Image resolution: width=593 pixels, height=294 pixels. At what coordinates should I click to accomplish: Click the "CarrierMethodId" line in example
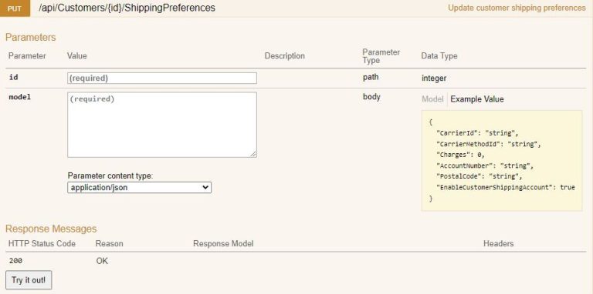point(489,144)
